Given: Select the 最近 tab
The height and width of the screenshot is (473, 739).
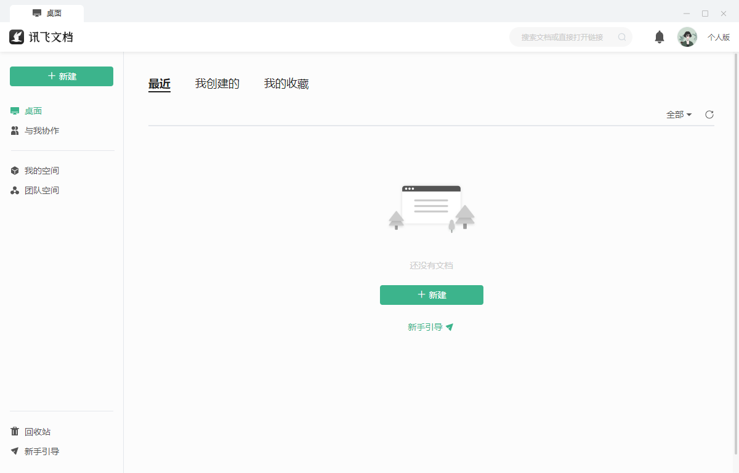Looking at the screenshot, I should tap(160, 83).
